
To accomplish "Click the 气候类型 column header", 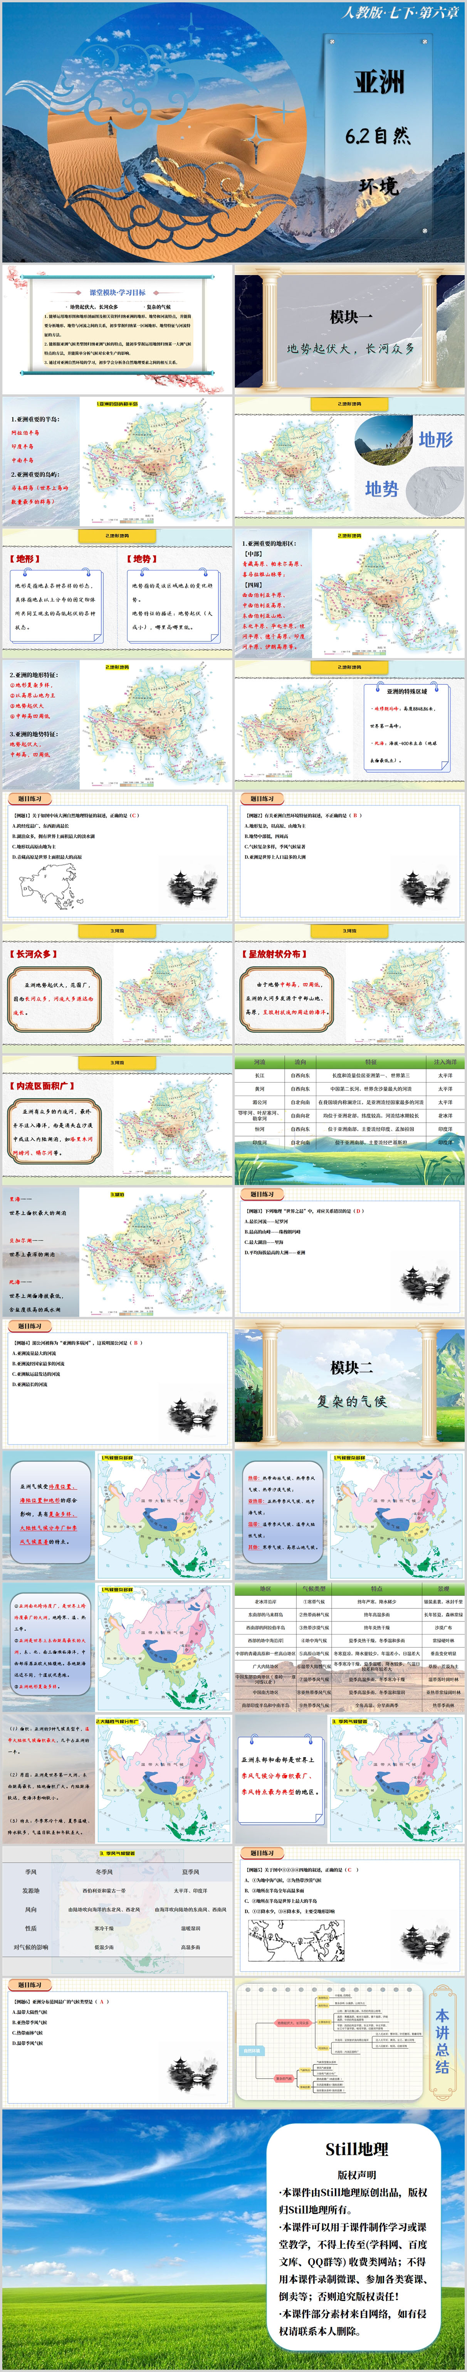I will click(x=314, y=1588).
